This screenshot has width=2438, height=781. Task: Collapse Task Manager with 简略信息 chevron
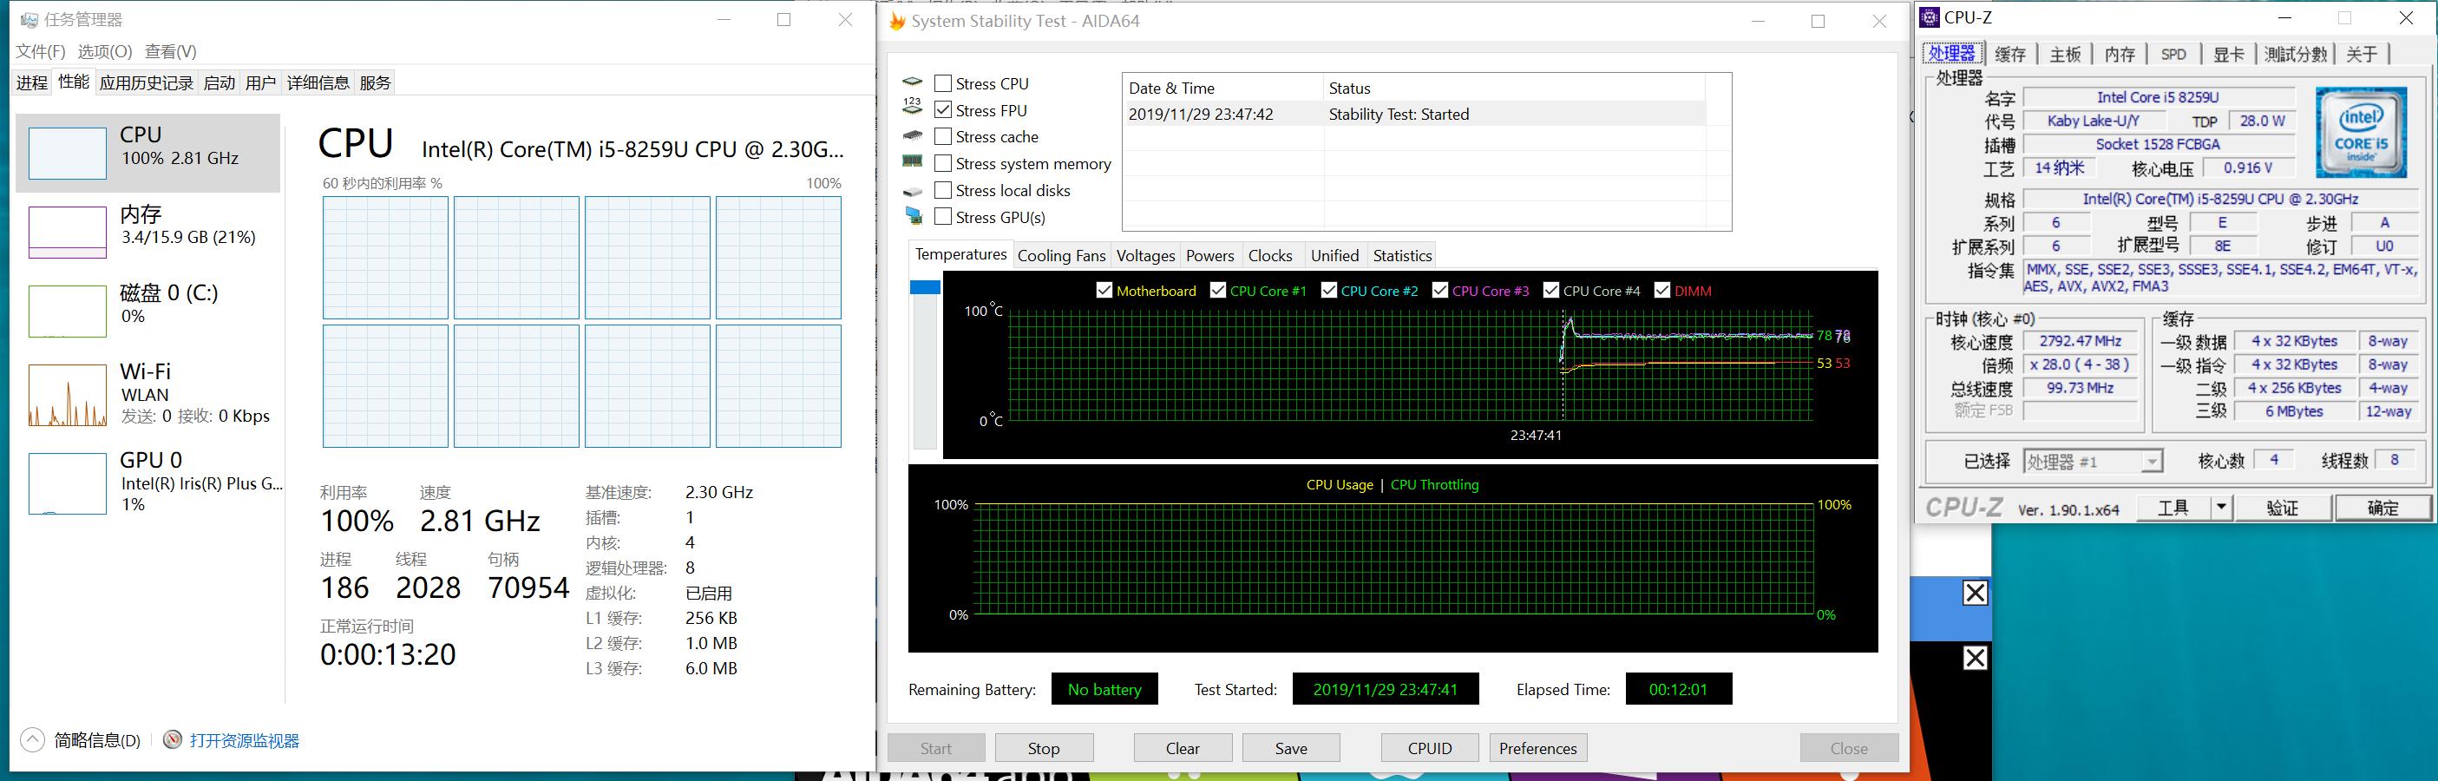pos(32,739)
